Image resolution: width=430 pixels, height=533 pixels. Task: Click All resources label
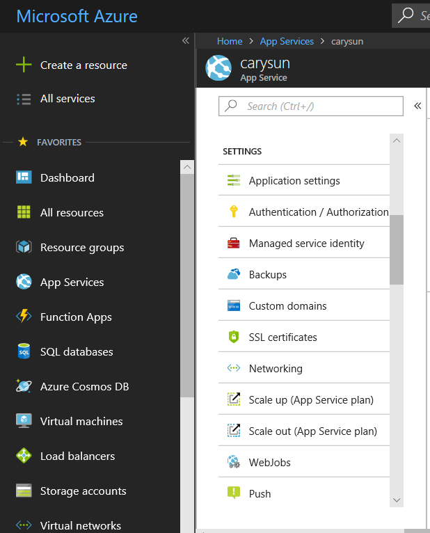[x=72, y=212]
